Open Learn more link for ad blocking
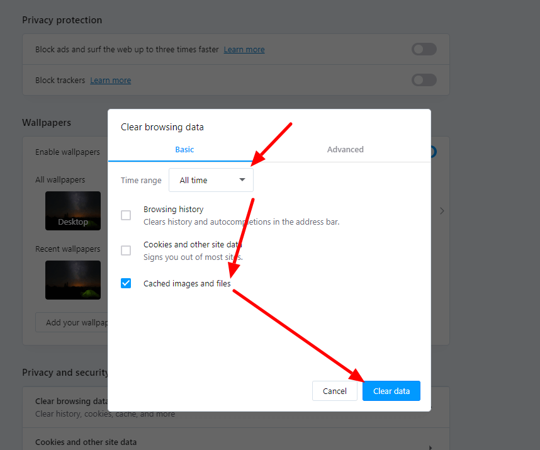 tap(244, 50)
